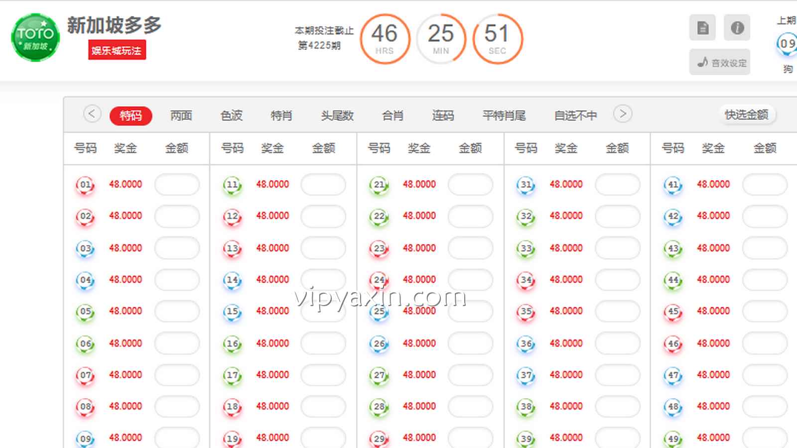This screenshot has height=448, width=797.
Task: Select green ball number 44
Action: click(673, 280)
